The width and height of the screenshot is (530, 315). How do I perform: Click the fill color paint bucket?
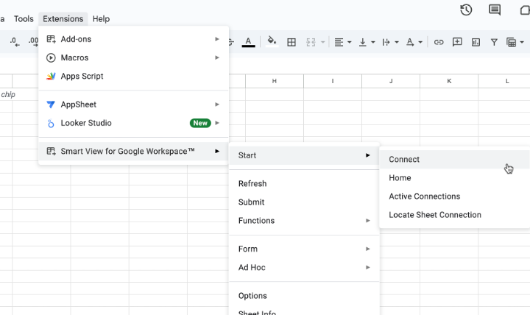[x=272, y=42]
